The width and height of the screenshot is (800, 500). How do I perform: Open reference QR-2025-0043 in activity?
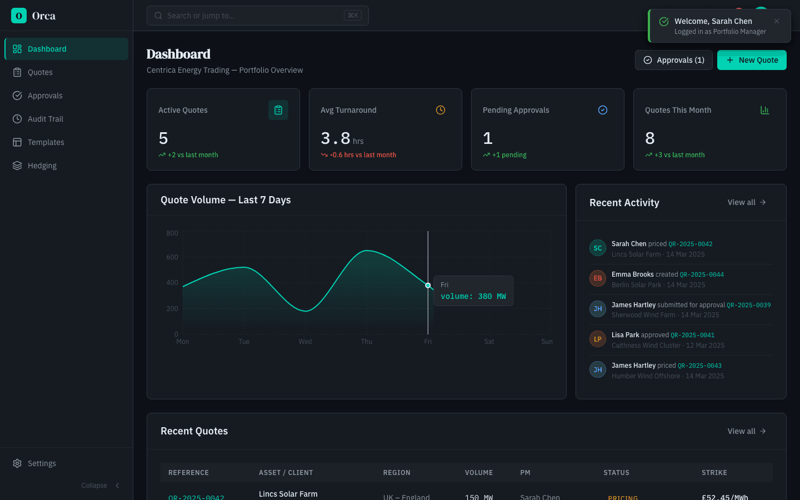click(699, 366)
